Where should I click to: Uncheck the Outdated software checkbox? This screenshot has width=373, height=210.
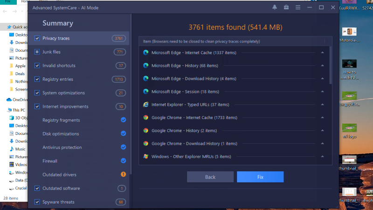point(37,189)
